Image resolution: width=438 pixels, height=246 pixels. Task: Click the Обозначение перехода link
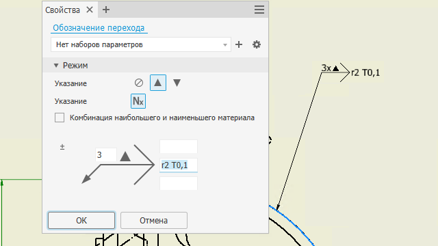tap(99, 28)
